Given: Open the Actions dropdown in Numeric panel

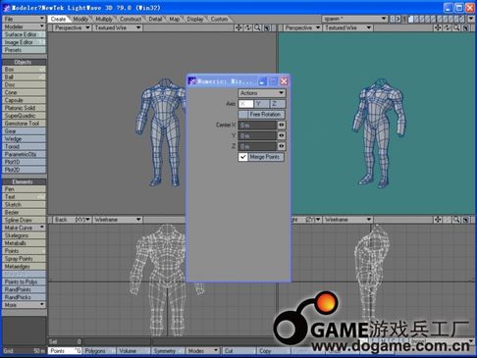Looking at the screenshot, I should click(261, 93).
